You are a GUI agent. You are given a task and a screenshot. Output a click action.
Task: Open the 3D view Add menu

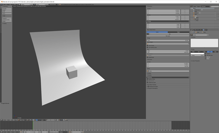pos(12,120)
